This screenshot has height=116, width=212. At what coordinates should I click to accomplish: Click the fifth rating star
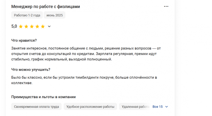click(43, 26)
